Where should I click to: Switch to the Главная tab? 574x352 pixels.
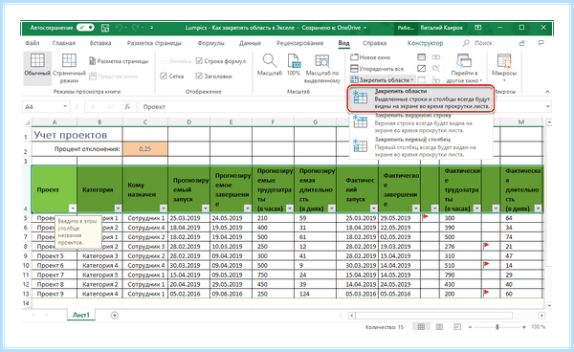(x=64, y=43)
